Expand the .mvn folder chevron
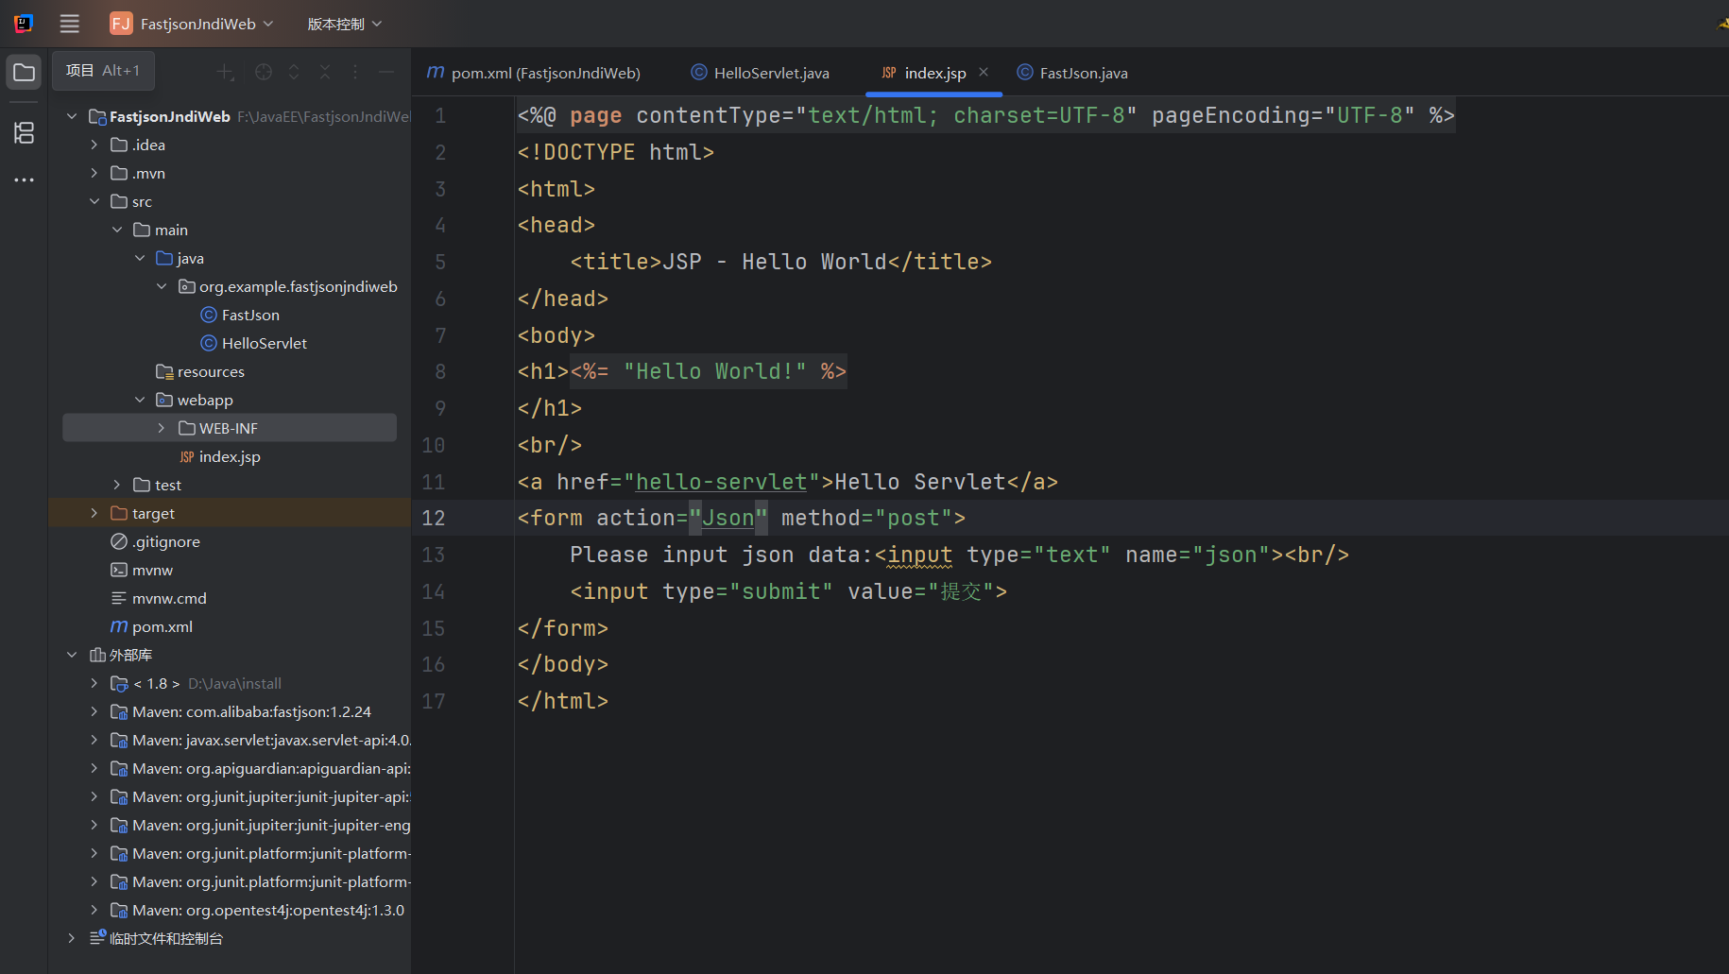 point(94,173)
